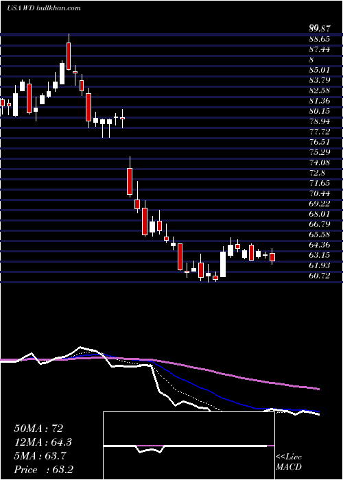The height and width of the screenshot is (480, 343).
Task: Select the 85.01 price axis label
Action: [x=319, y=70]
